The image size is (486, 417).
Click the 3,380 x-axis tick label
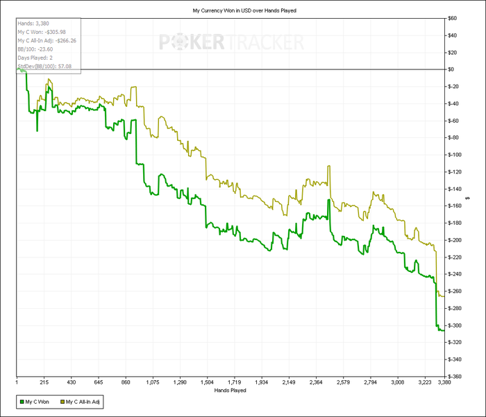click(x=444, y=382)
